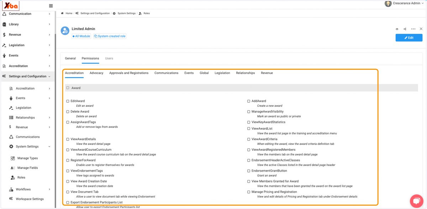Click the Relationships submenu icon
The image size is (427, 209).
[x=11, y=117]
